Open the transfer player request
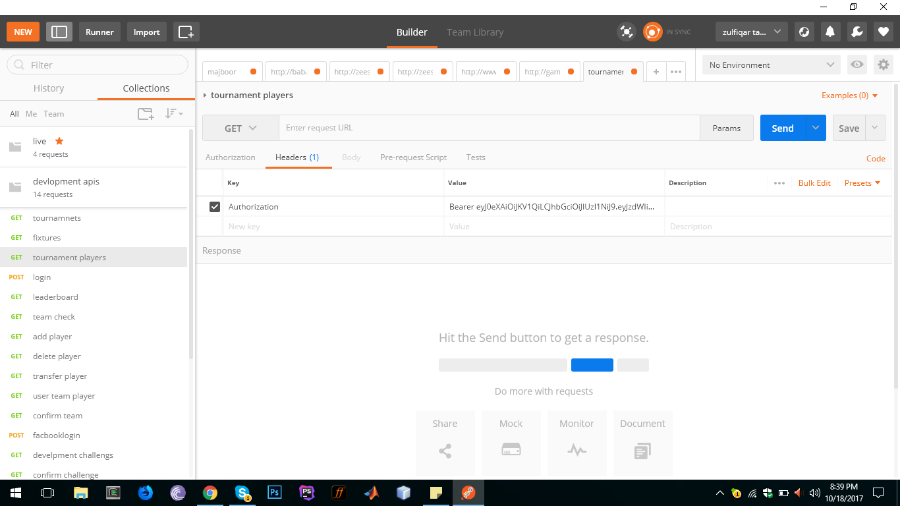The image size is (900, 506). [x=94, y=376]
